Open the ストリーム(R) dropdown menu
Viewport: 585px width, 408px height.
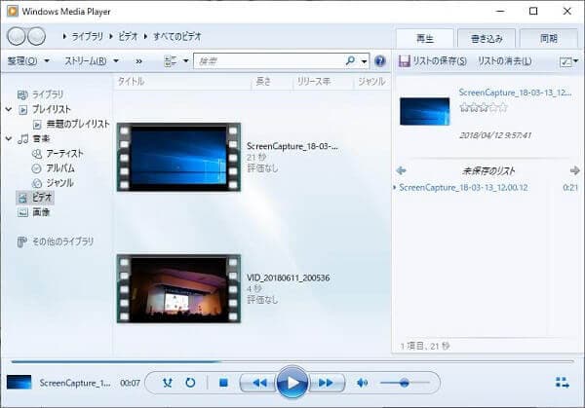(x=92, y=60)
